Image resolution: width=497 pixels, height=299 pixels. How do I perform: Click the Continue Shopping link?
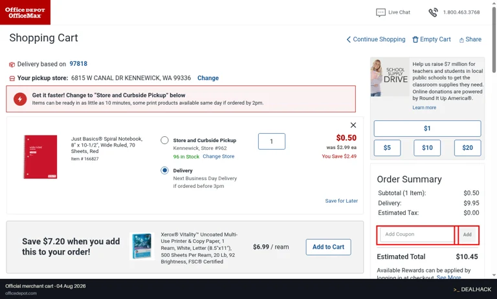point(379,39)
